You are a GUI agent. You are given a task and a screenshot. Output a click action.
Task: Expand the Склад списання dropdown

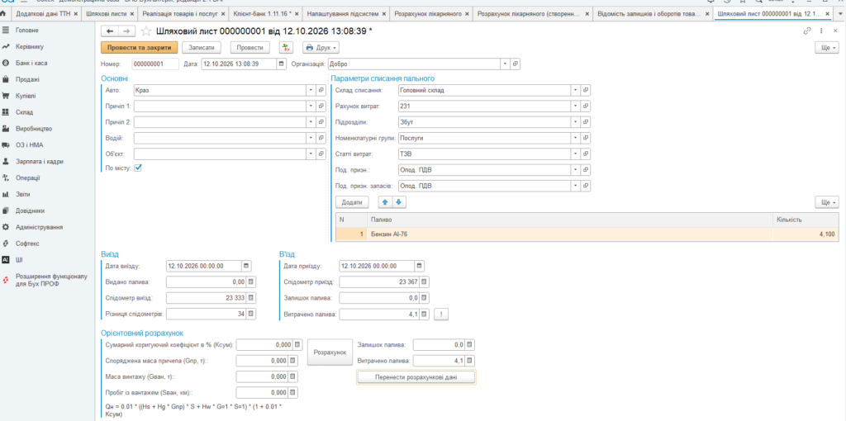576,90
